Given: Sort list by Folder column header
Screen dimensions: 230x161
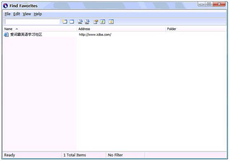Looking at the screenshot, I should coord(196,29).
